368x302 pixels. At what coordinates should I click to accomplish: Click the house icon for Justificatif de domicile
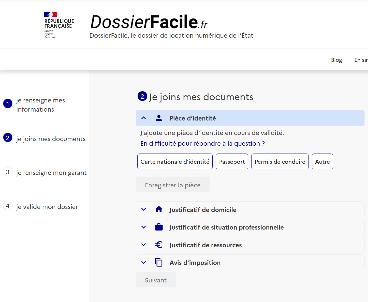click(159, 209)
